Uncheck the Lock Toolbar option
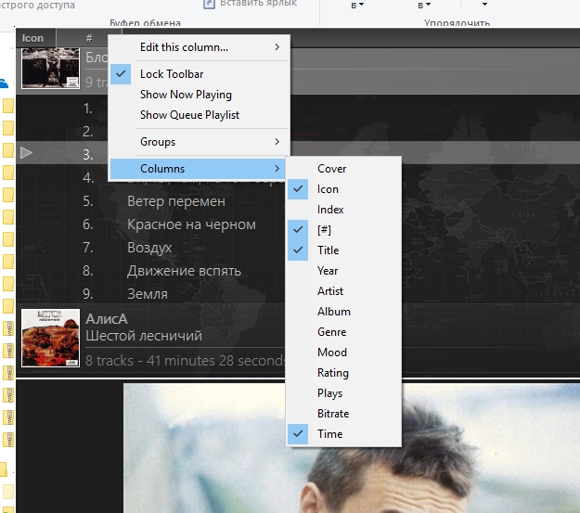The width and height of the screenshot is (580, 513). tap(172, 74)
